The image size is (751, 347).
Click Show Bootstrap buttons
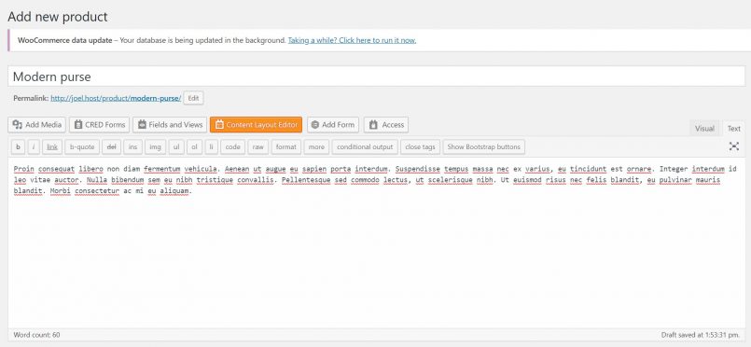tap(484, 147)
